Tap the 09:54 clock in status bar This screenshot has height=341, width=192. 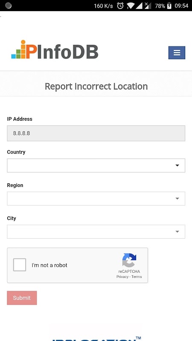tap(181, 6)
